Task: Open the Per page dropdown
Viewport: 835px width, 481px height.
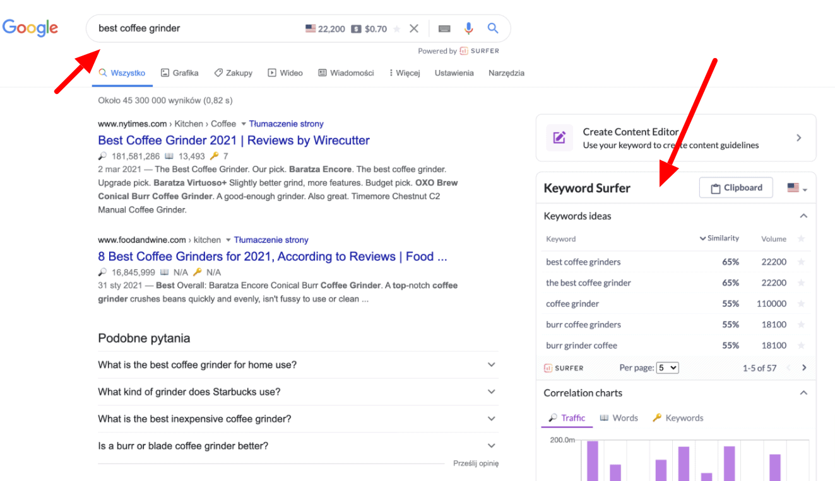Action: point(667,368)
